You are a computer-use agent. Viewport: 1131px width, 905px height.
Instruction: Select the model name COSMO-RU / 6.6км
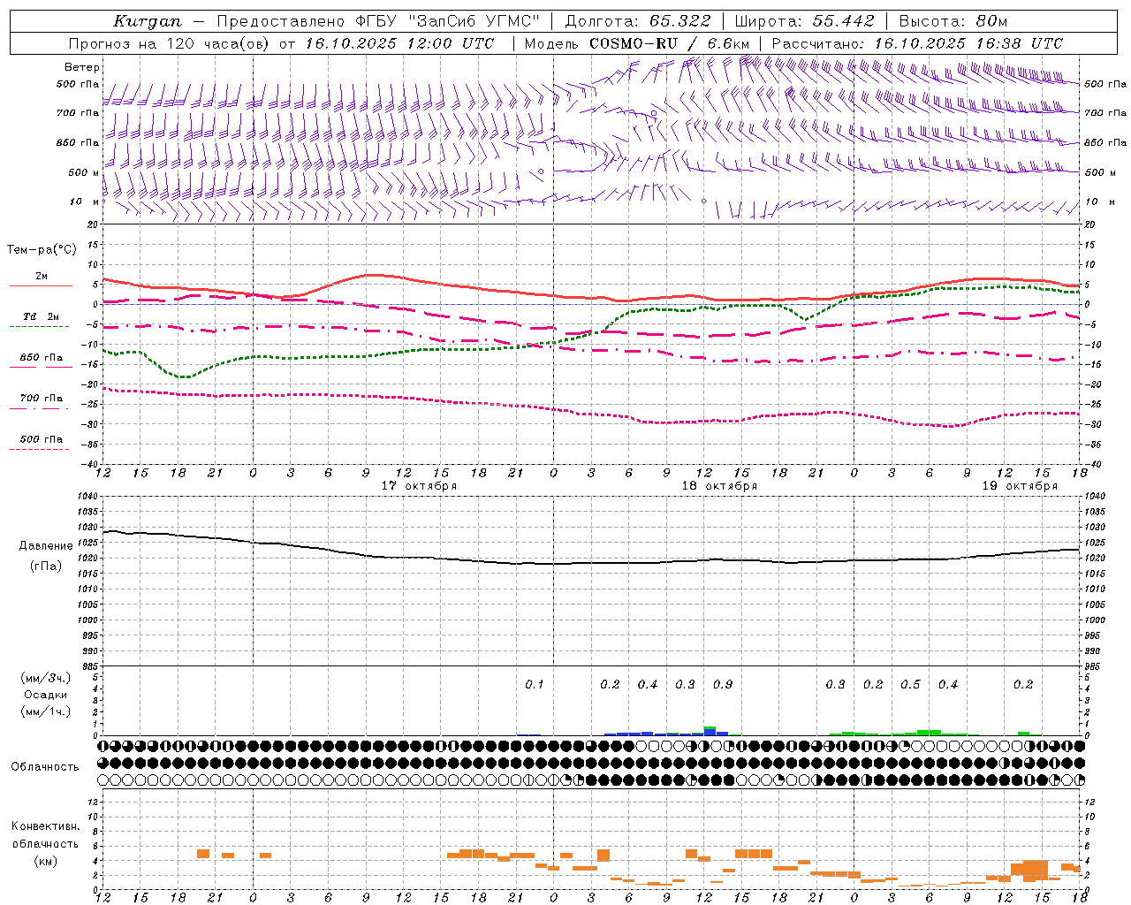pos(669,43)
